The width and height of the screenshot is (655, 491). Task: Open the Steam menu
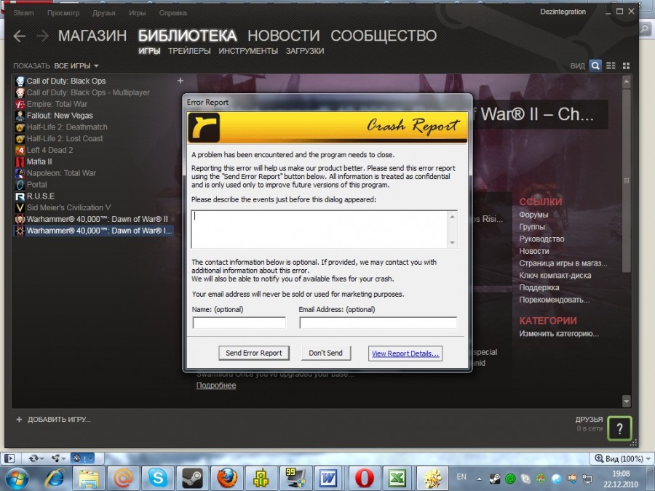[23, 13]
